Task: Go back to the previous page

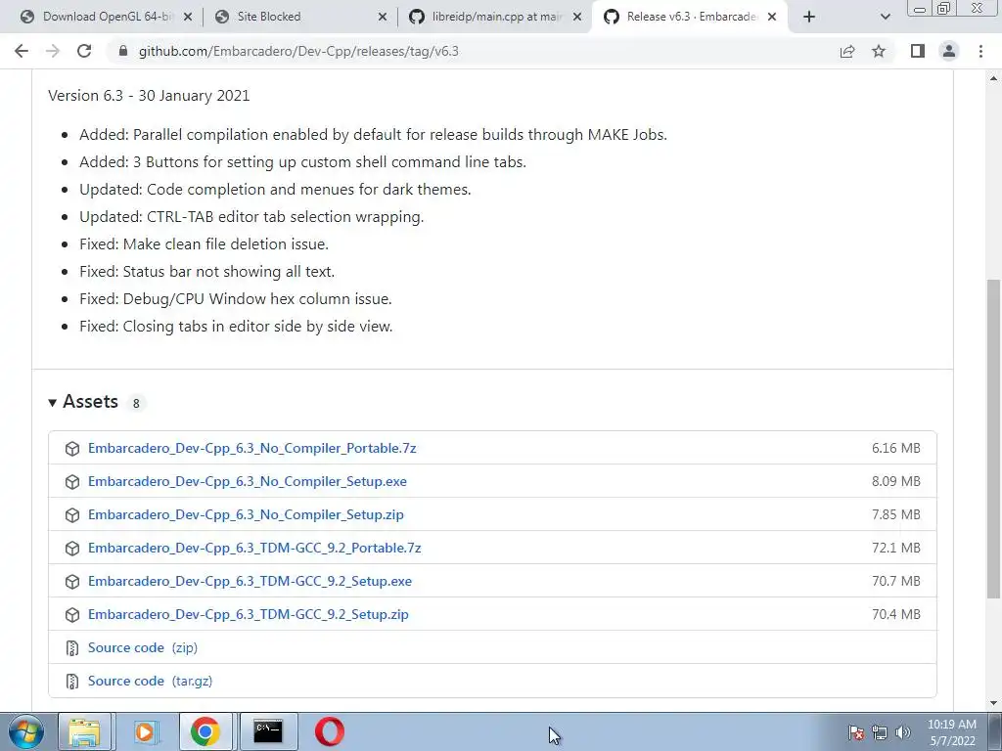Action: coord(22,51)
